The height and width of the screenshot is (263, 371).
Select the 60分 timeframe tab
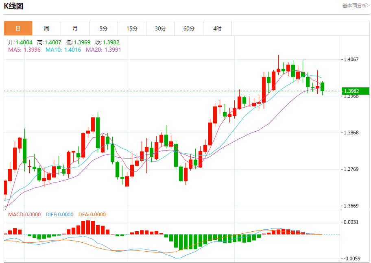(189, 28)
